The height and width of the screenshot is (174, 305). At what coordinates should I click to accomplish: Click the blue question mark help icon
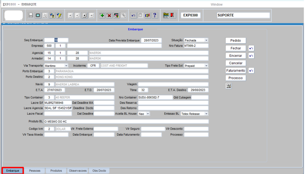(155, 15)
